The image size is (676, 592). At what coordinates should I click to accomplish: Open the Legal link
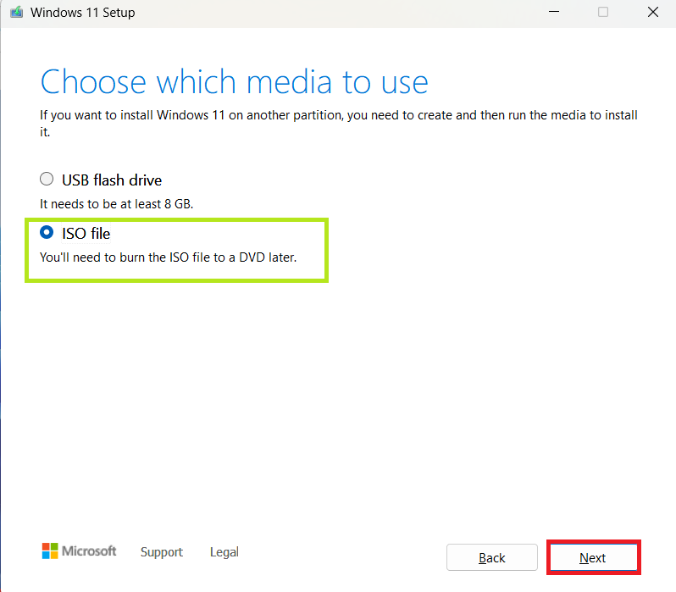[224, 552]
